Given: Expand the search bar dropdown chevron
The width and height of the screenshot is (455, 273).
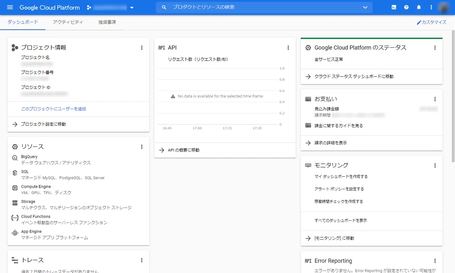Looking at the screenshot, I should pyautogui.click(x=365, y=7).
